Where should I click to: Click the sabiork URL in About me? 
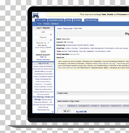point(107,64)
